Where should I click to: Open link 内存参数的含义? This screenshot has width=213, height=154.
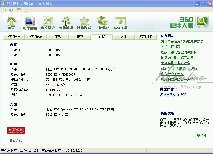[x=172, y=74]
